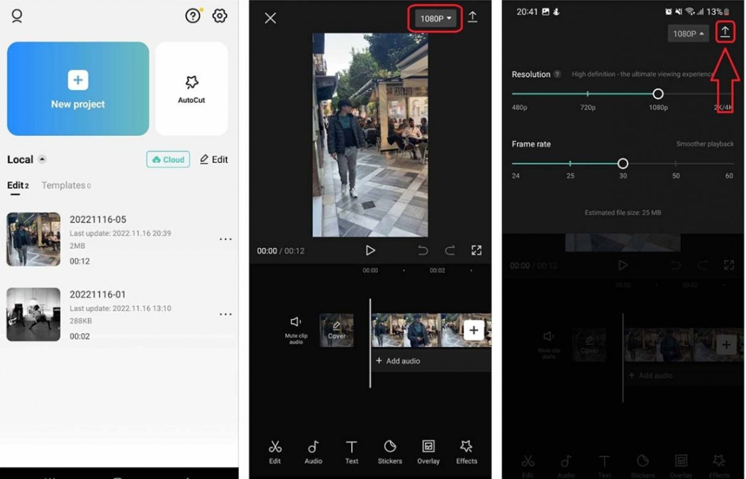
Task: Set the resolution slider to 720p
Action: [588, 94]
